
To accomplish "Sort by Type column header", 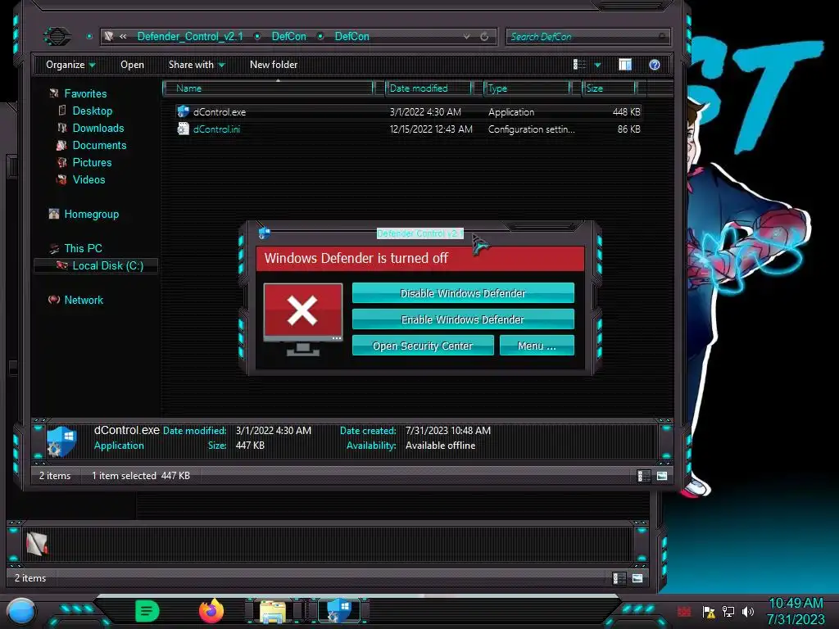I will click(527, 88).
